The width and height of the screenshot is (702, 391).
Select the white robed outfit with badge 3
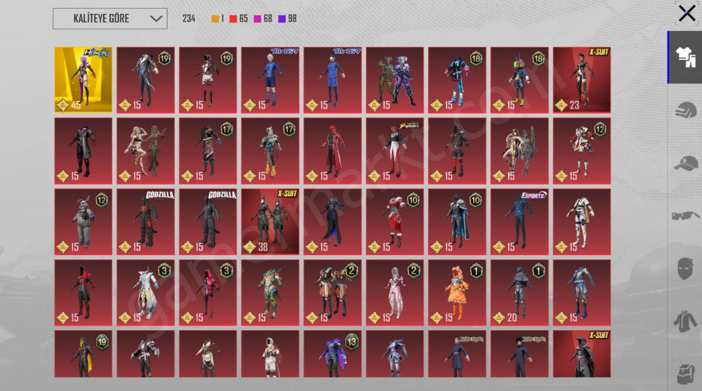coord(146,293)
